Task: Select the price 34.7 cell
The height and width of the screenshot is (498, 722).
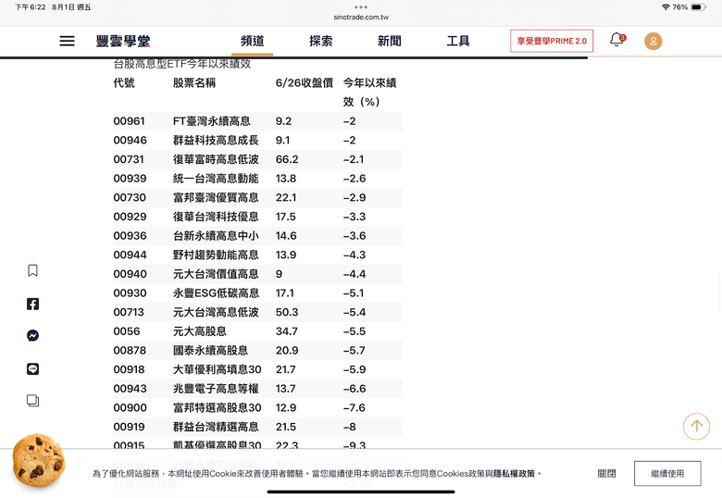Action: click(x=286, y=331)
